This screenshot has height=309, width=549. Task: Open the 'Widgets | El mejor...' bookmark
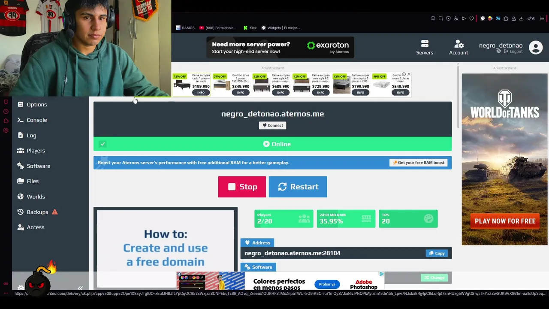pos(281,28)
